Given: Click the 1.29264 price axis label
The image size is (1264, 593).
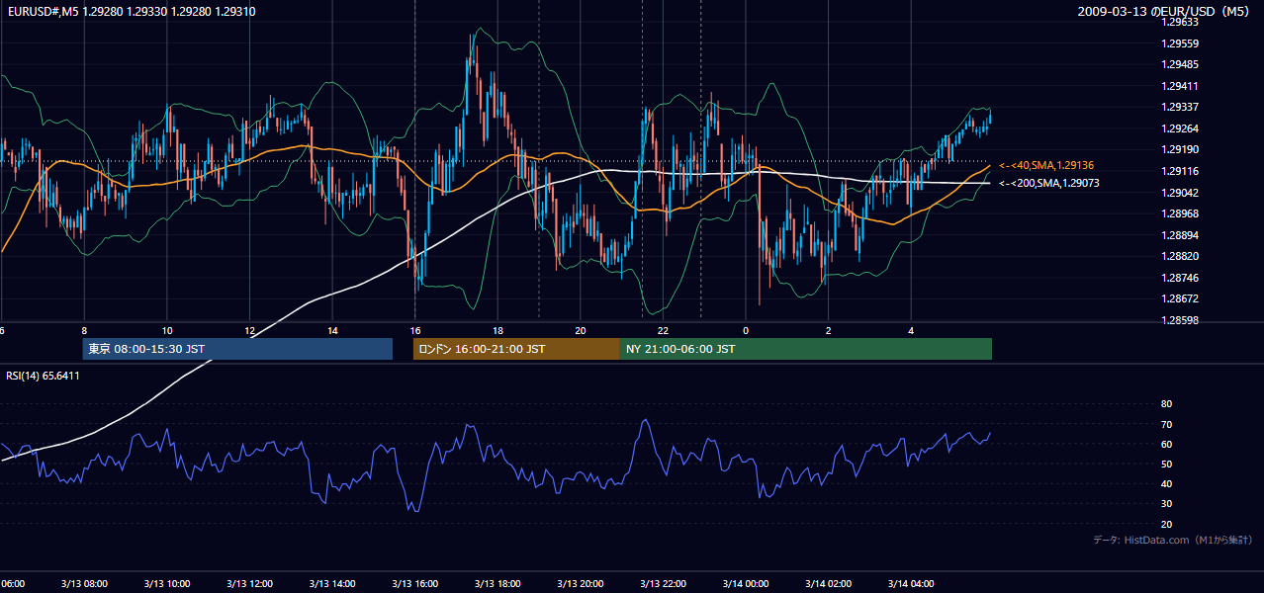Looking at the screenshot, I should click(1179, 128).
